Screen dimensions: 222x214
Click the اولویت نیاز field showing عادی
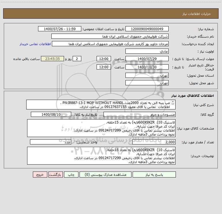[x=147, y=51]
